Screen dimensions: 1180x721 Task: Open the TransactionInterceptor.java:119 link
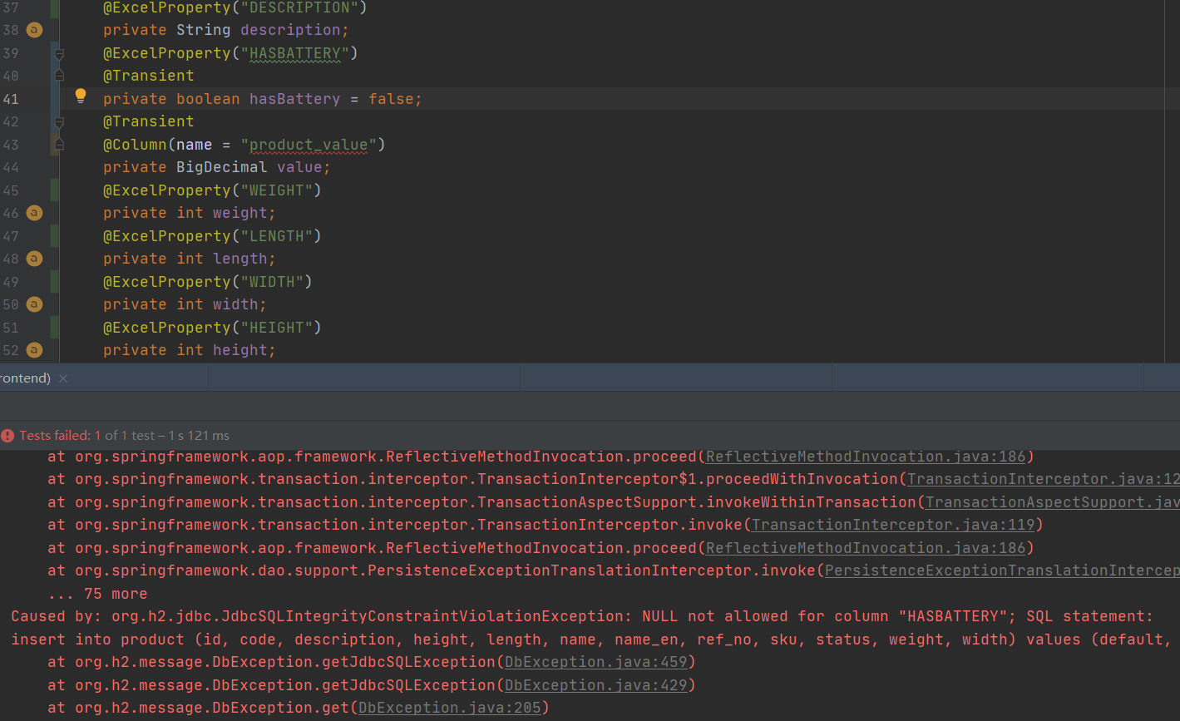point(893,525)
